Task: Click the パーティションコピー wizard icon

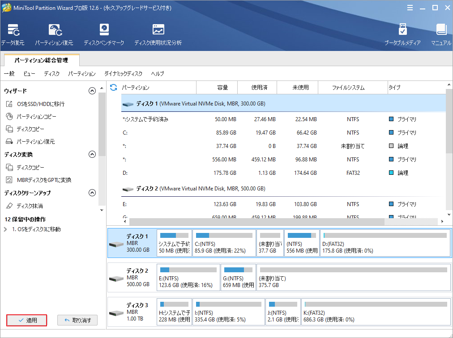Action: pyautogui.click(x=9, y=117)
